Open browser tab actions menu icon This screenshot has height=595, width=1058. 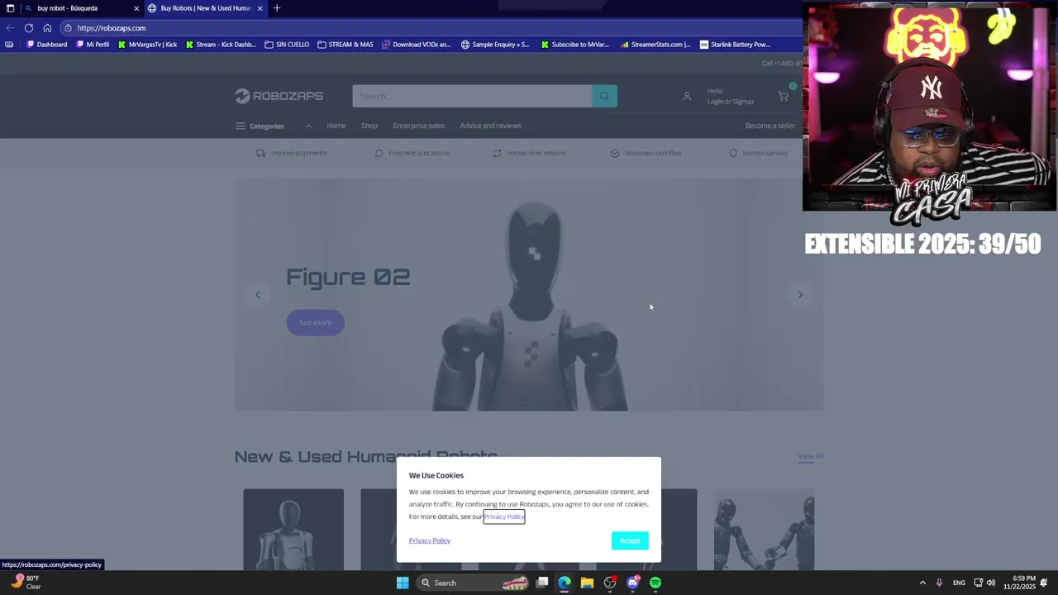10,8
